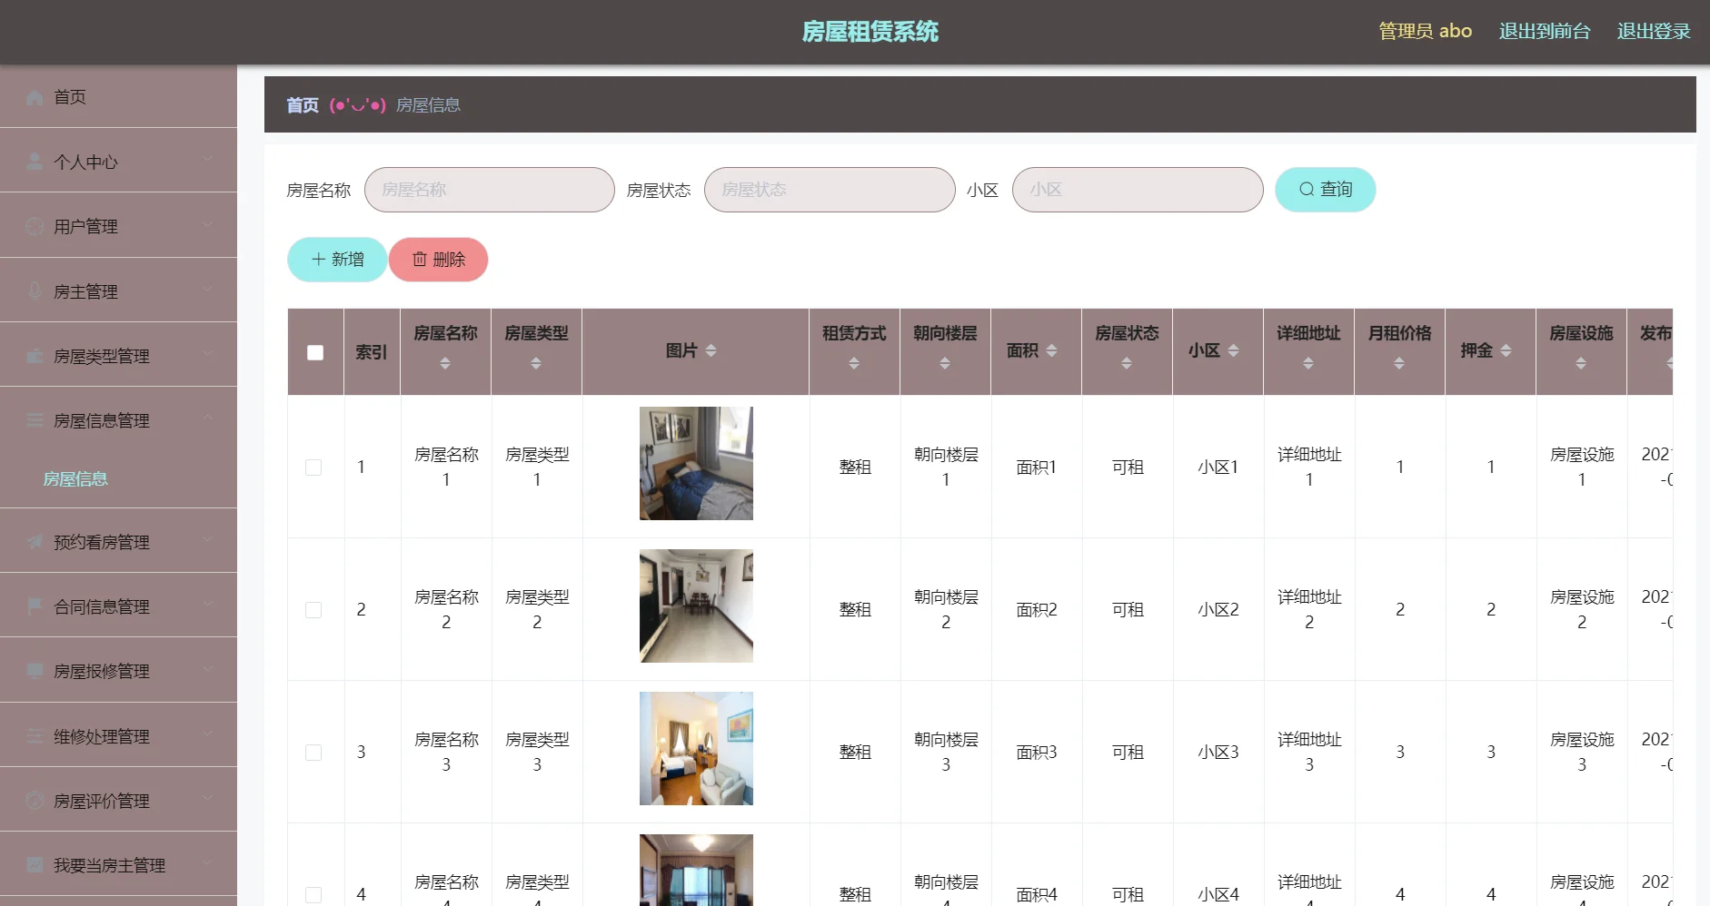The image size is (1710, 906).
Task: Click the 新增 button to add a house
Action: [336, 260]
